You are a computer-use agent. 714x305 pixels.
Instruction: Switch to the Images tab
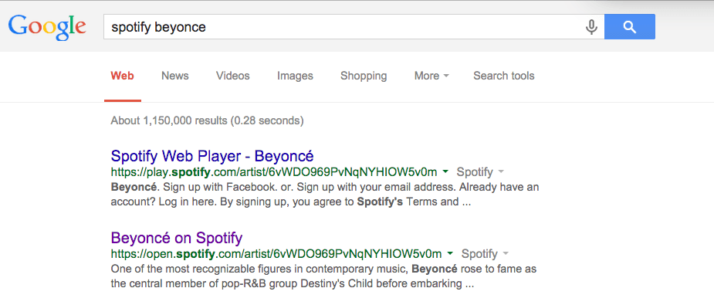pyautogui.click(x=295, y=76)
